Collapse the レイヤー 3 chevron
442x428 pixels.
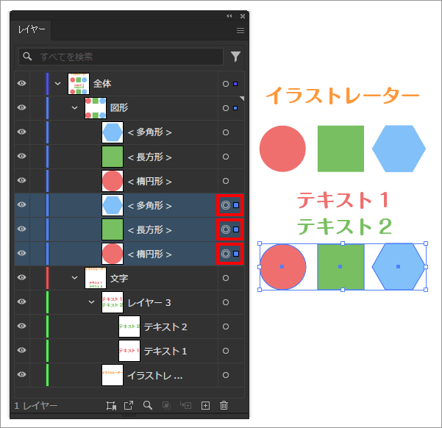92,302
